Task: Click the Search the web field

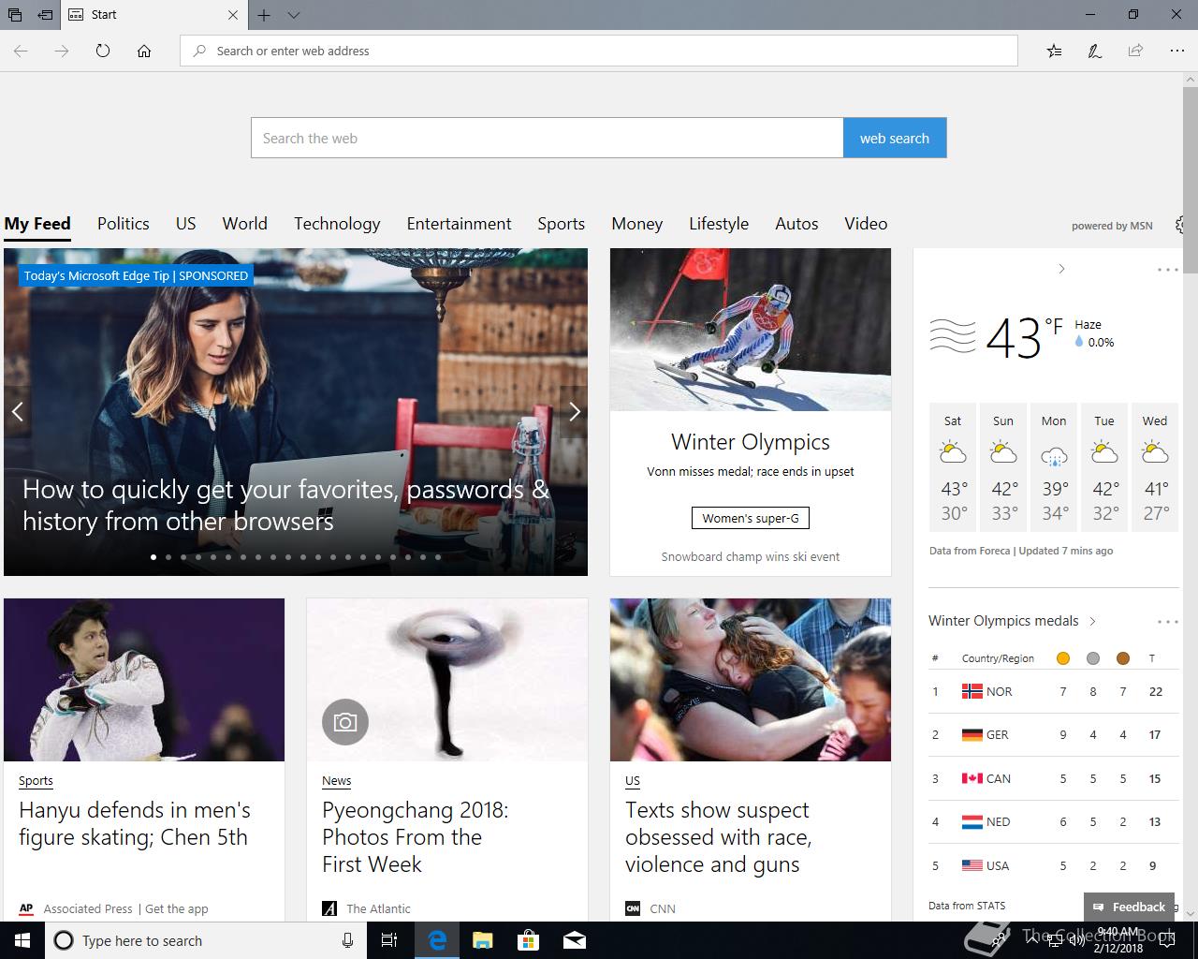Action: 548,138
